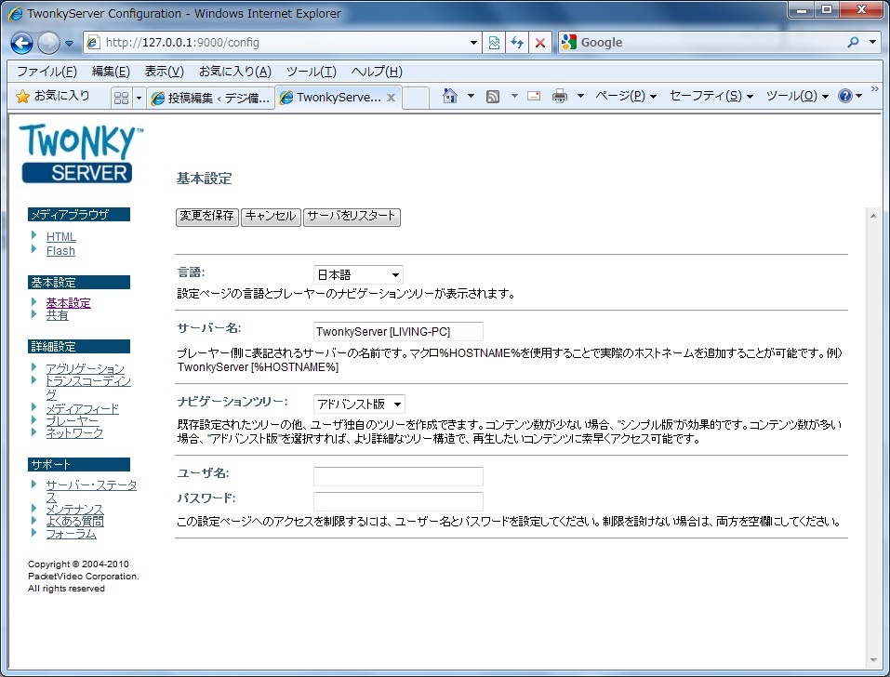890x677 pixels.
Task: Go to Home page icon
Action: 450,96
